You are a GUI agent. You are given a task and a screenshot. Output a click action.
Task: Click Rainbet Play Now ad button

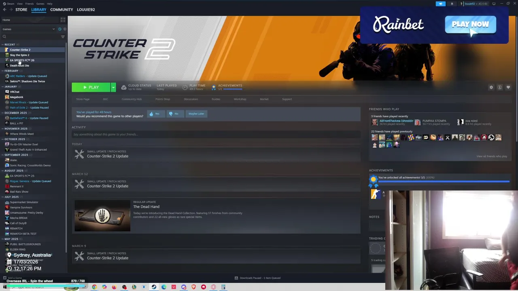[470, 24]
